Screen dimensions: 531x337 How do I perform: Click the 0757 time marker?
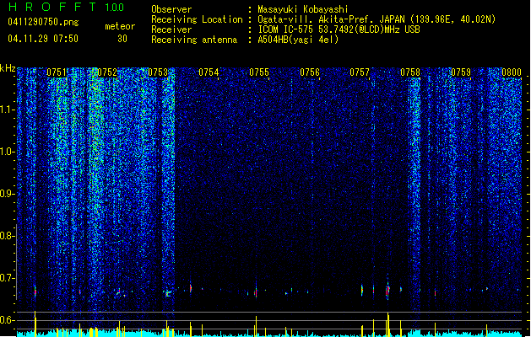click(x=360, y=72)
